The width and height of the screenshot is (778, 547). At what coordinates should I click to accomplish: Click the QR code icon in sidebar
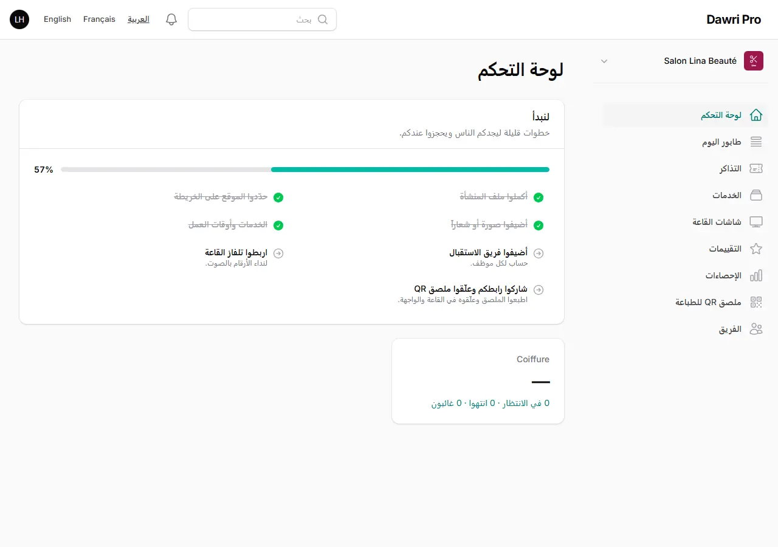tap(756, 302)
